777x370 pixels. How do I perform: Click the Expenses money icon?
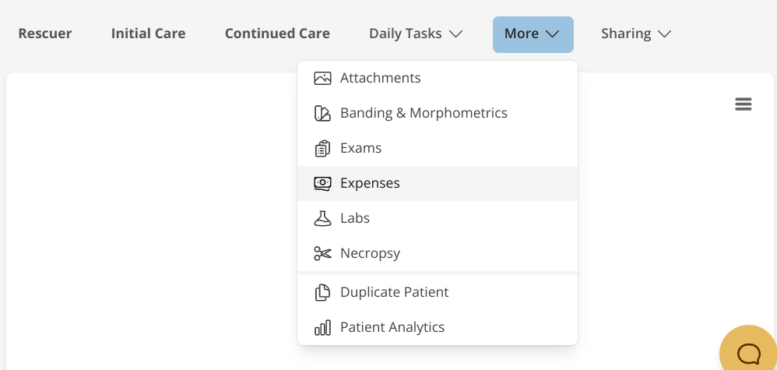[322, 184]
